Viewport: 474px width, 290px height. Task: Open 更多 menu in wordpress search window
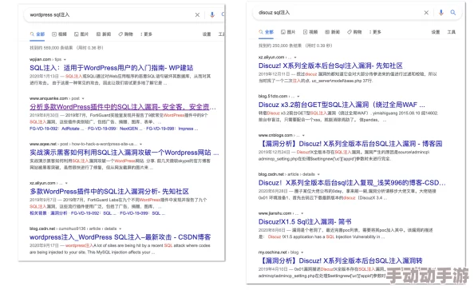tap(146, 34)
